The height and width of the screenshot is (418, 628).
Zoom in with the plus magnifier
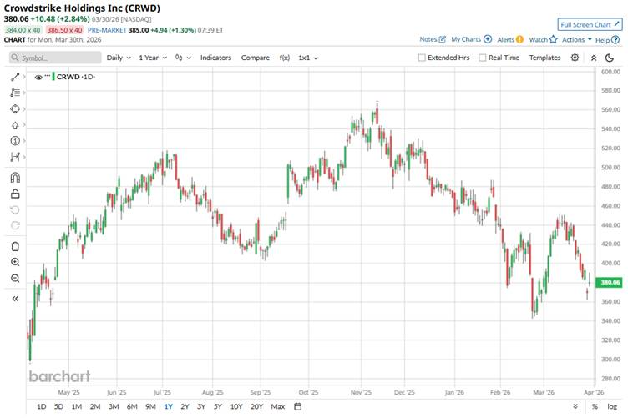click(15, 263)
